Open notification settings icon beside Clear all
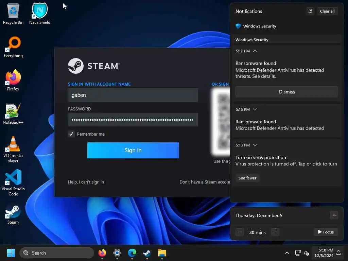The image size is (348, 261). 310,11
